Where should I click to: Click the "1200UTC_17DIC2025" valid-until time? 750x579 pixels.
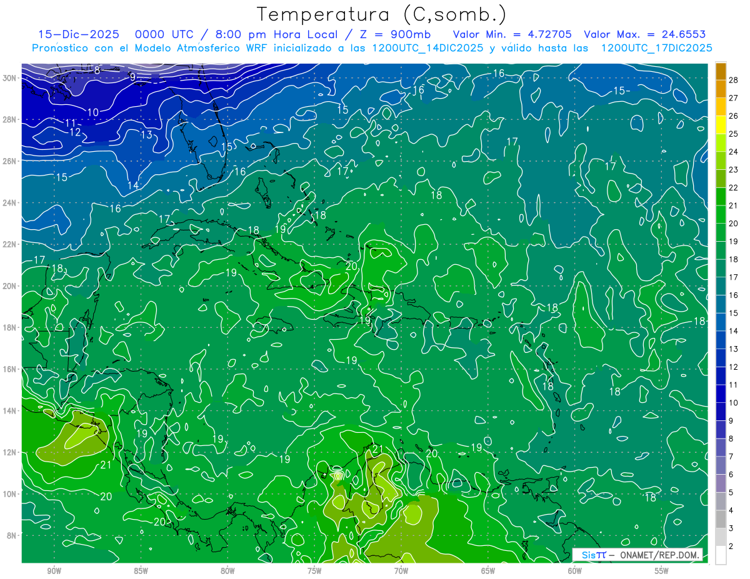click(x=656, y=48)
